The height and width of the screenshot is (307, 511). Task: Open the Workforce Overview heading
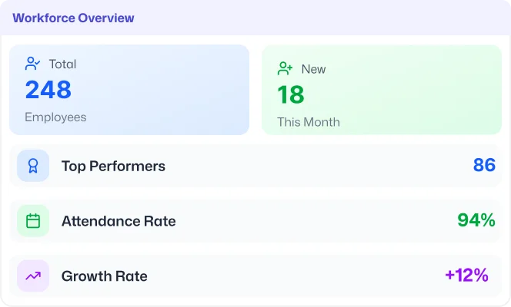coord(73,18)
